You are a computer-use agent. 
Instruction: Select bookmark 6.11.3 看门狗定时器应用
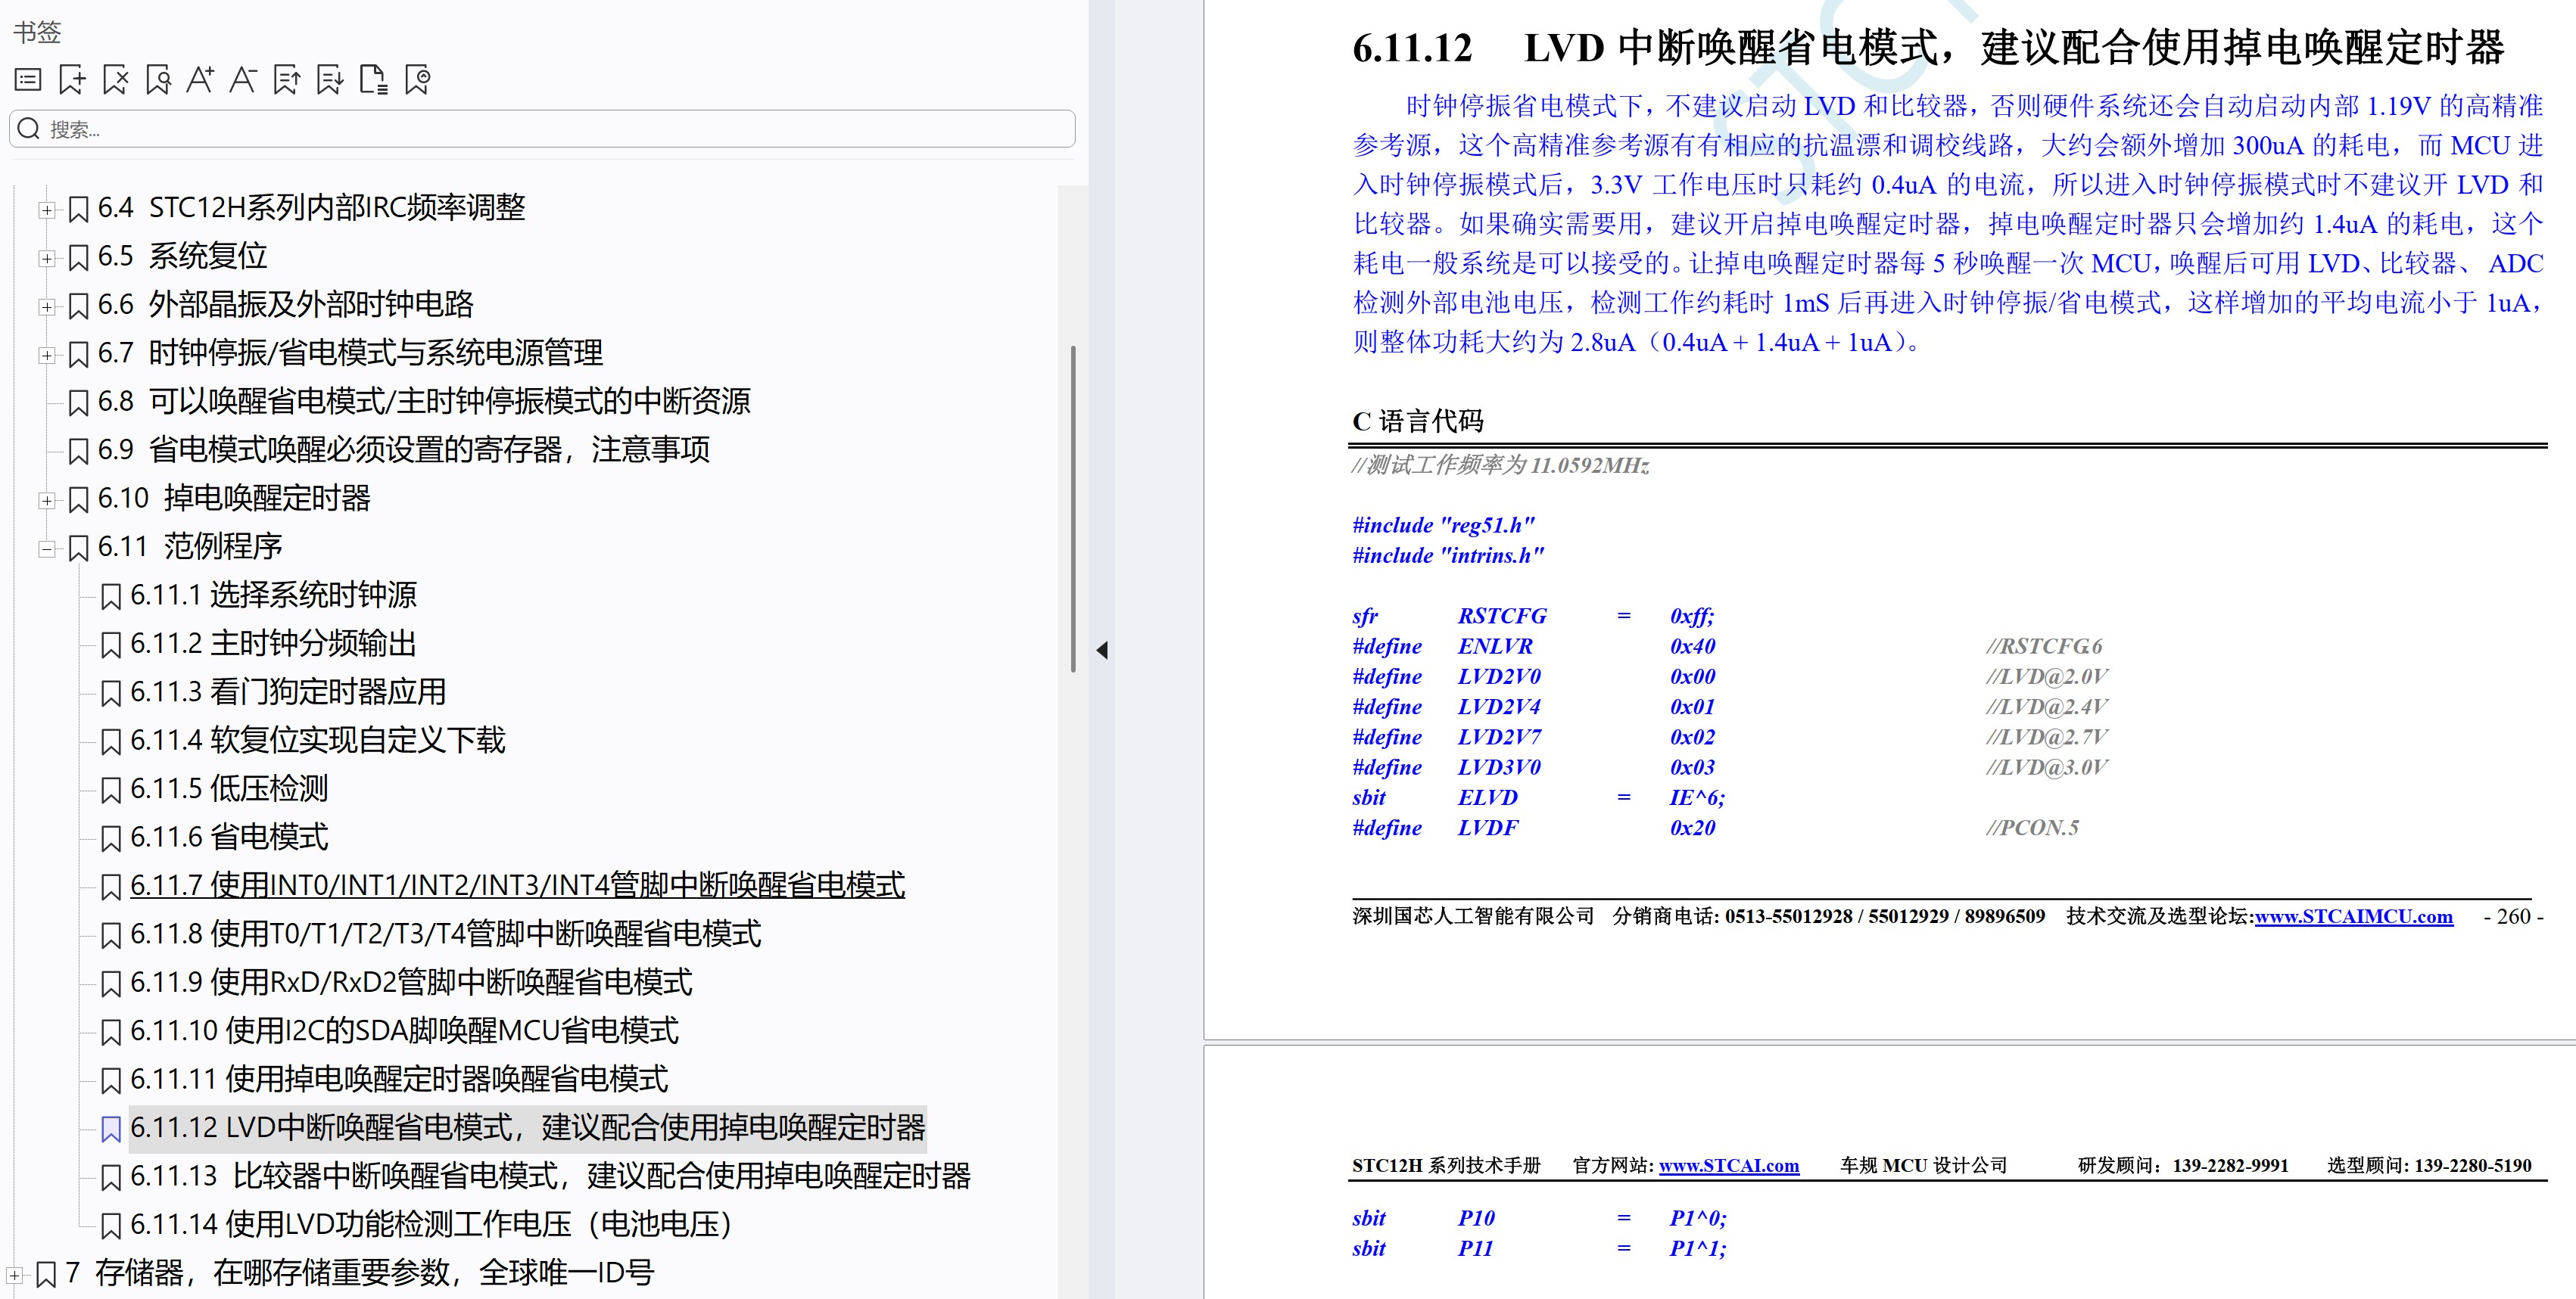click(x=288, y=691)
